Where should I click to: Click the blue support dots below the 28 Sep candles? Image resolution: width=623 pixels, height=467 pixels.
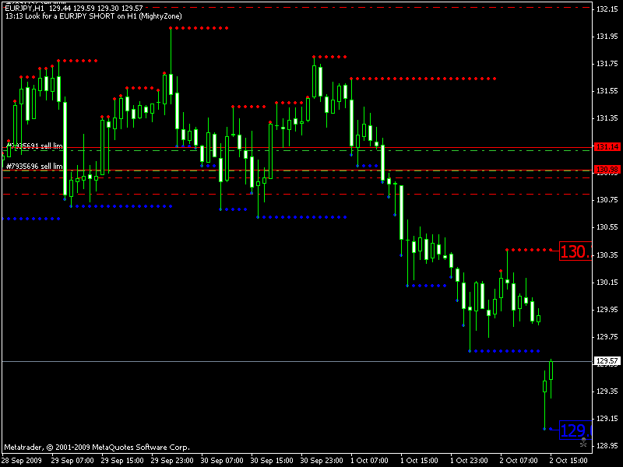click(x=31, y=218)
